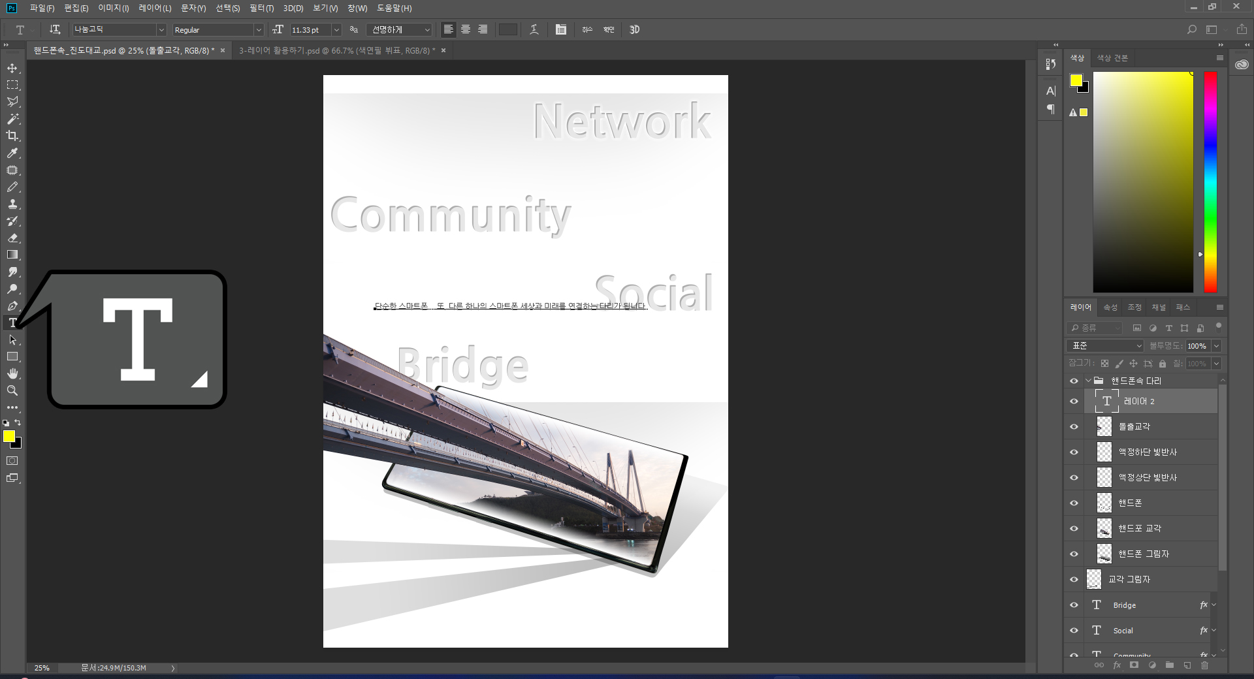
Task: Commit text edits with 확인 button
Action: 609,29
